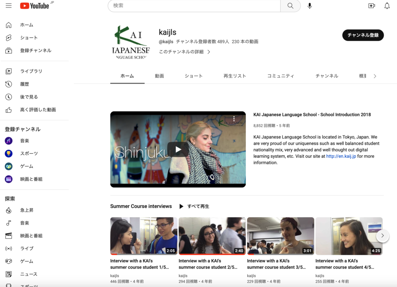Open School Introduction 2018 video title

point(312,115)
